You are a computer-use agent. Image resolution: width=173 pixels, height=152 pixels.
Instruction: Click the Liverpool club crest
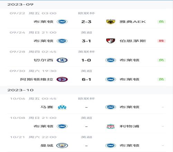(x=111, y=126)
